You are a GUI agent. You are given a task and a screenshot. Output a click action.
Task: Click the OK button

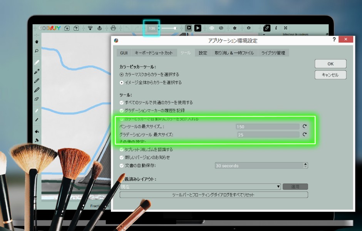tap(330, 64)
